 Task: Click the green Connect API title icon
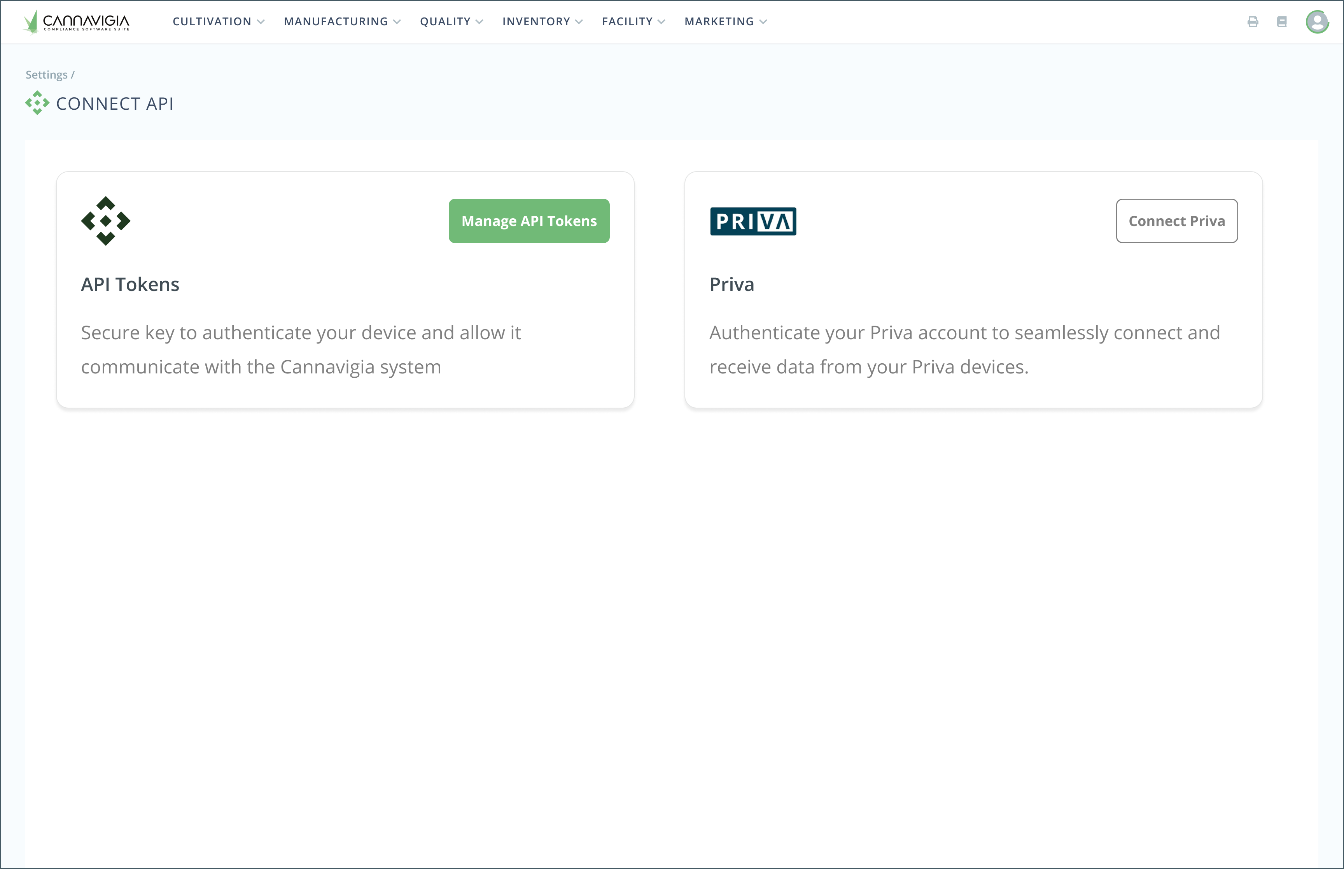click(37, 103)
